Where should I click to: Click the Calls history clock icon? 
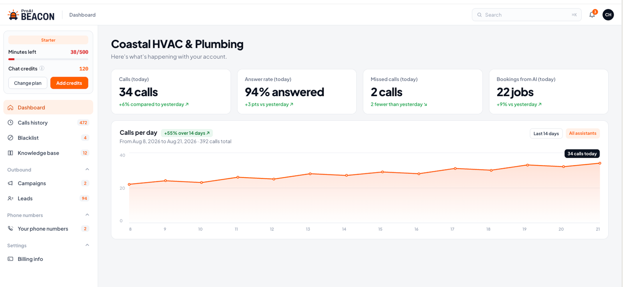[11, 123]
